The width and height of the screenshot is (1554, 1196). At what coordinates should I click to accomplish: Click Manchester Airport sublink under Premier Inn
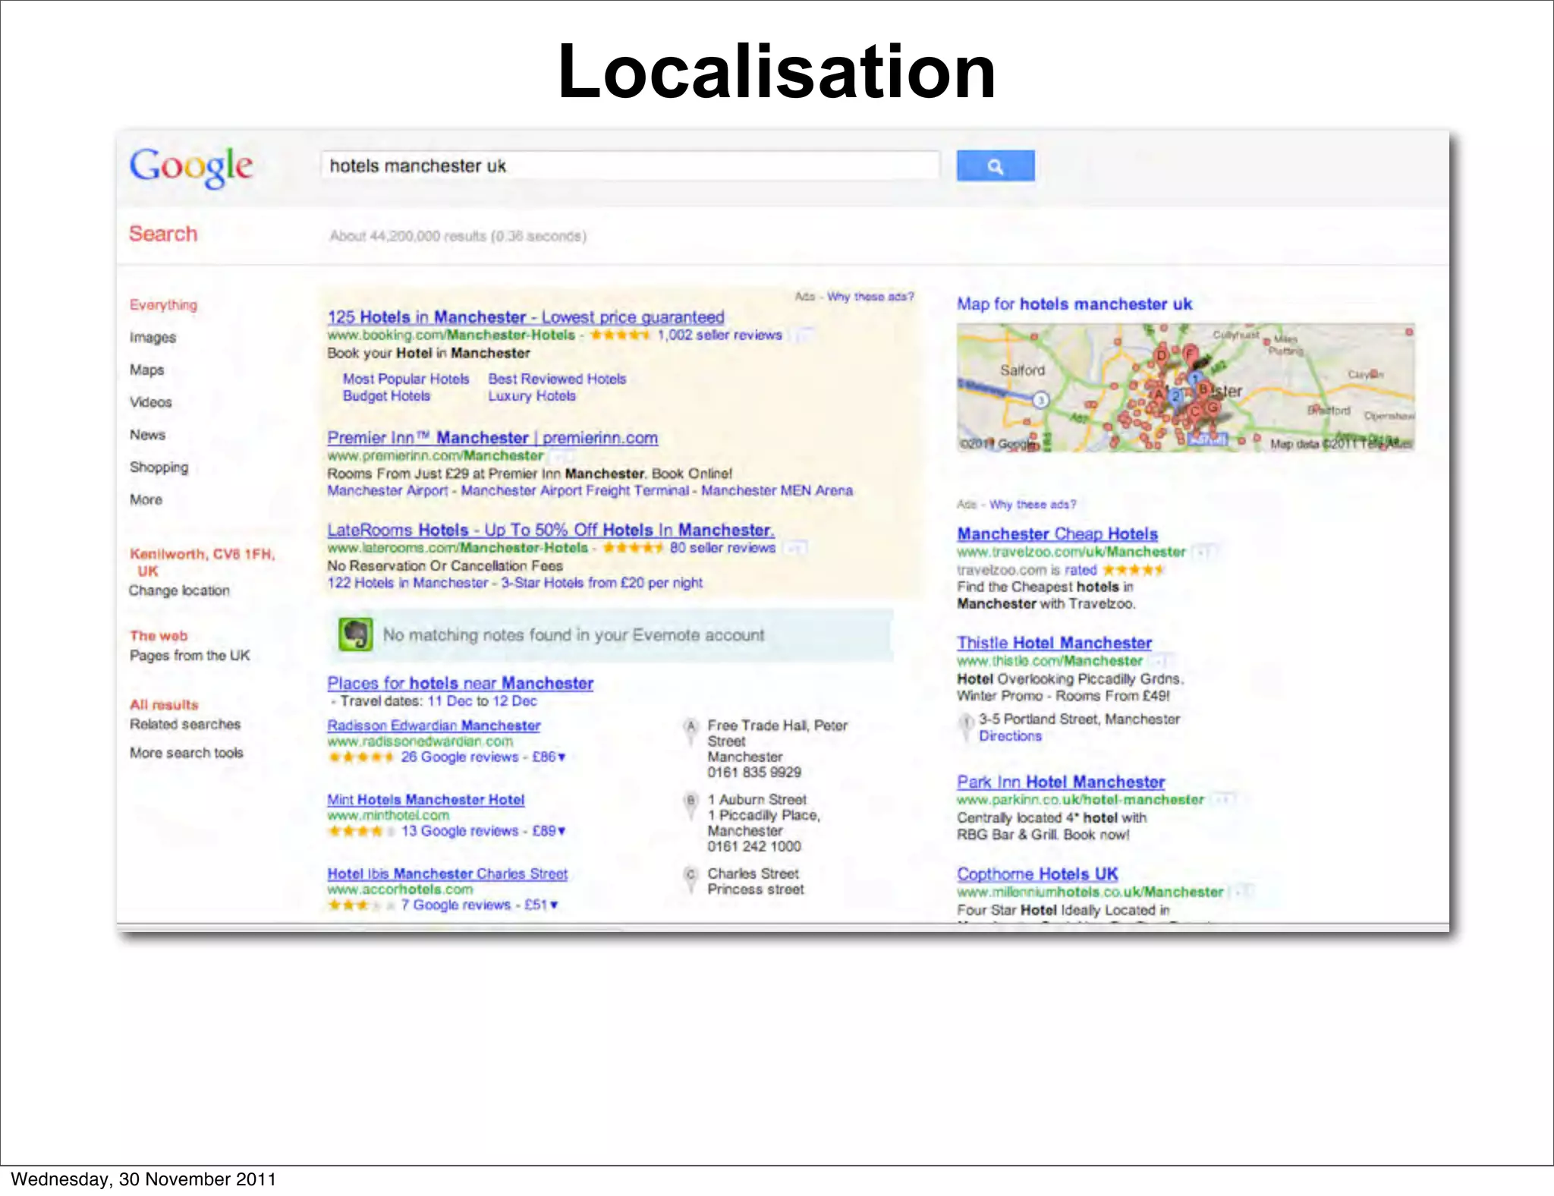tap(388, 490)
